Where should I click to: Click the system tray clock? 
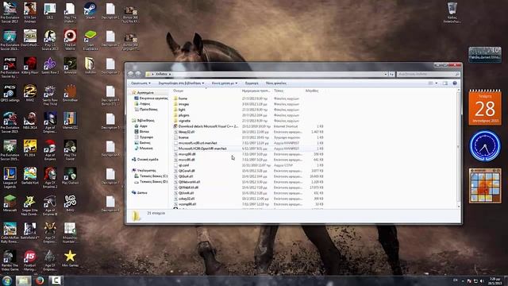point(495,280)
